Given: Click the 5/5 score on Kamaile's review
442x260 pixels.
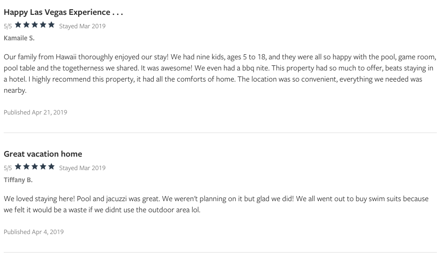Looking at the screenshot, I should (8, 26).
